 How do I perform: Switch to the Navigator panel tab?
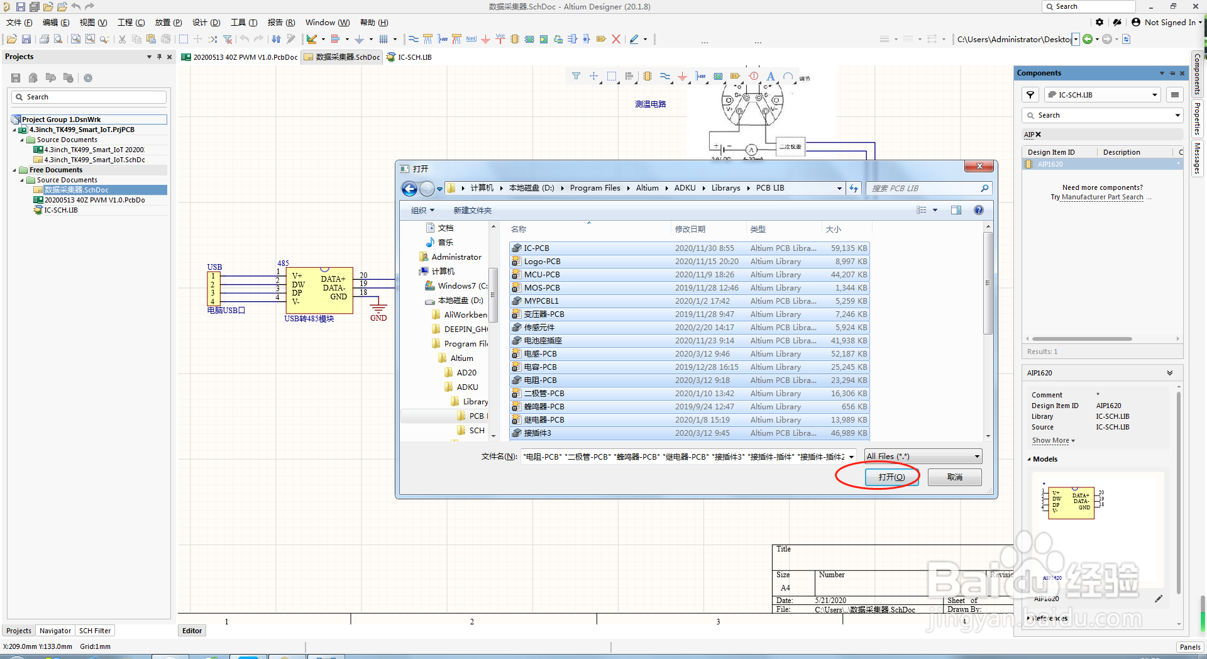click(x=55, y=631)
